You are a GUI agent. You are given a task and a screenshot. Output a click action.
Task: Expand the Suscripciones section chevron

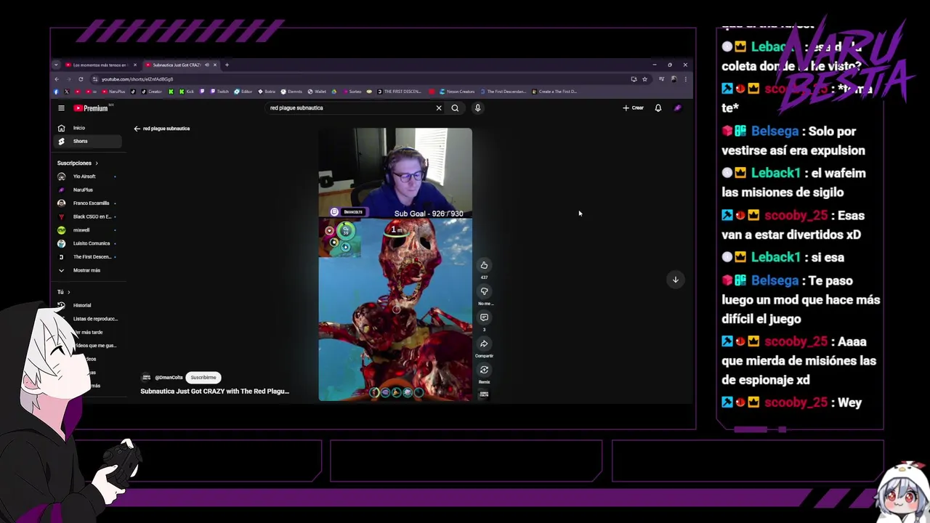(x=96, y=163)
